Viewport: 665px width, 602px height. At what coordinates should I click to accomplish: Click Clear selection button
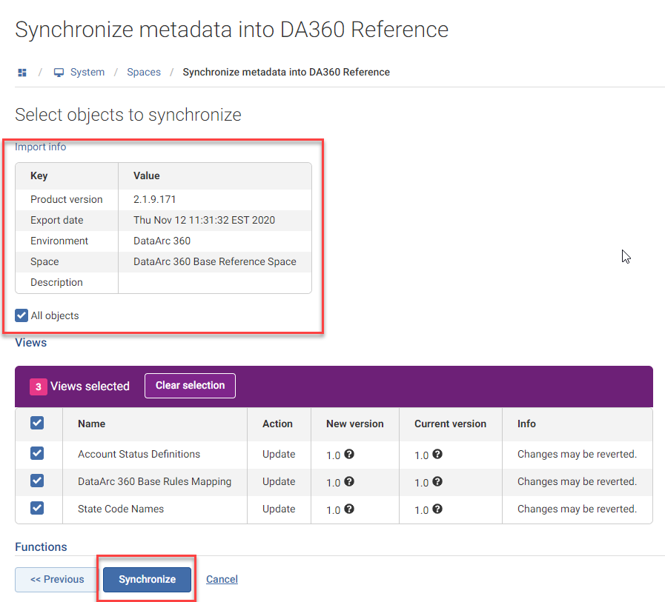[x=190, y=386]
